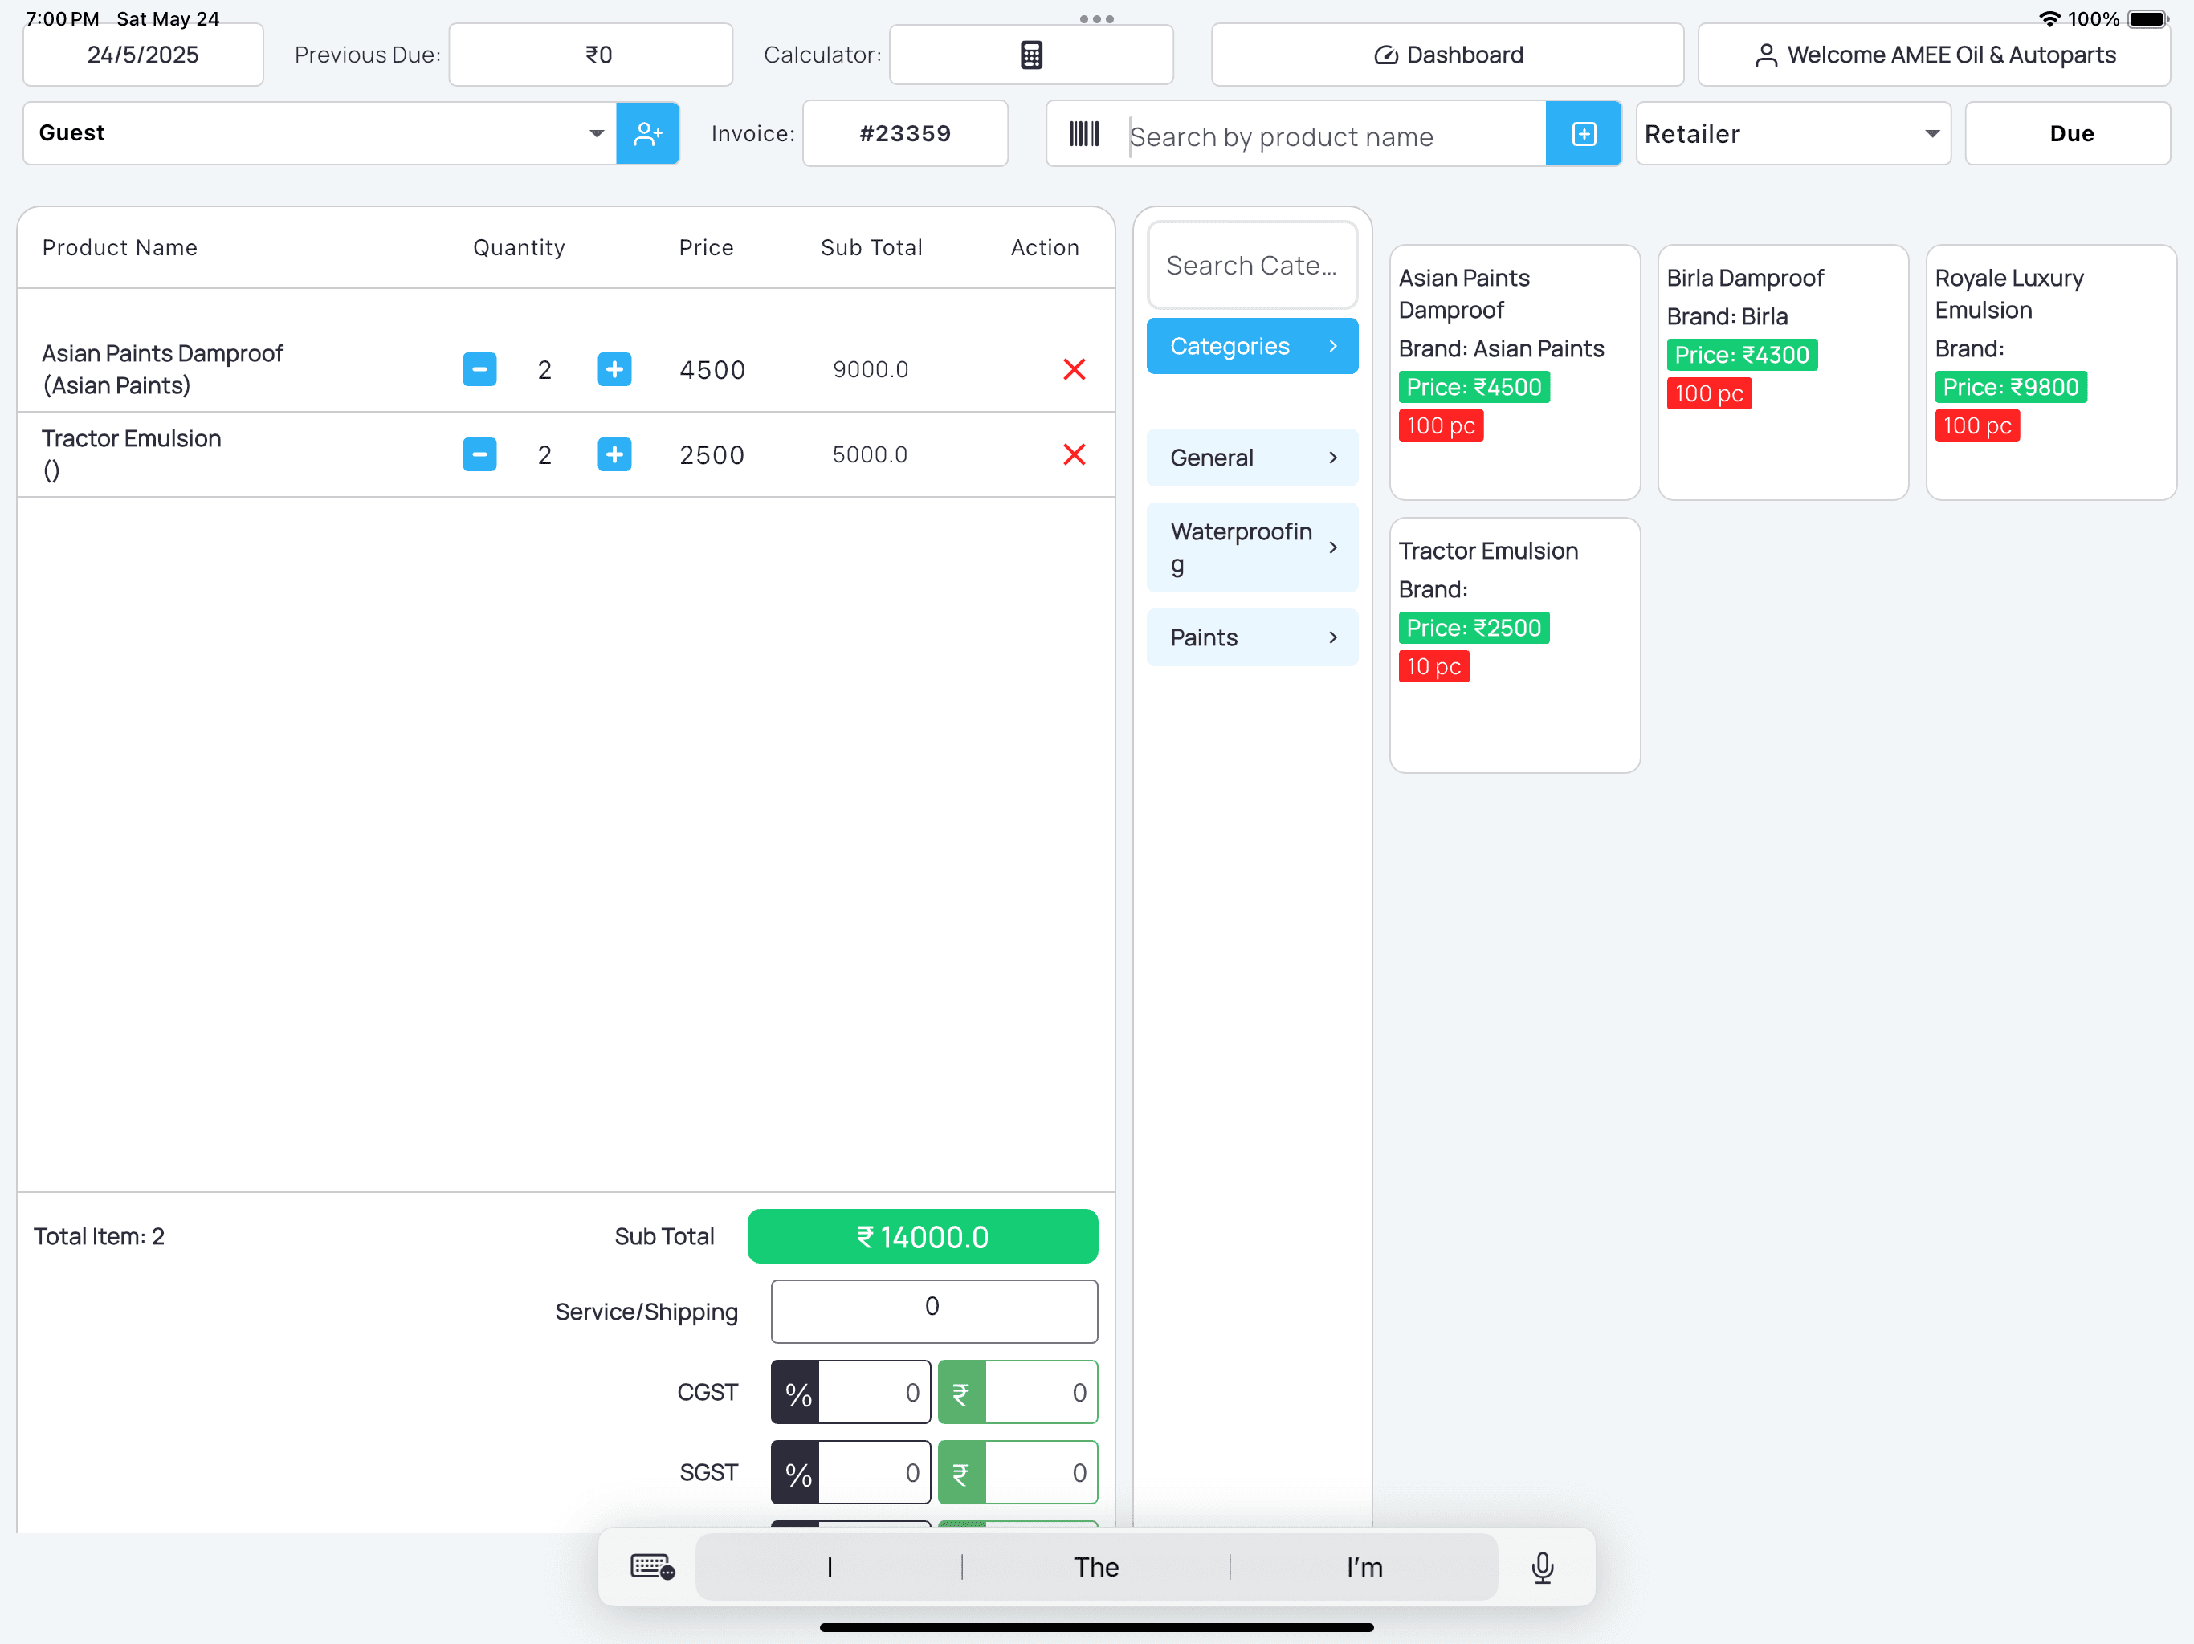Open the three-dot multitasking menu
The image size is (2194, 1644).
pyautogui.click(x=1097, y=18)
